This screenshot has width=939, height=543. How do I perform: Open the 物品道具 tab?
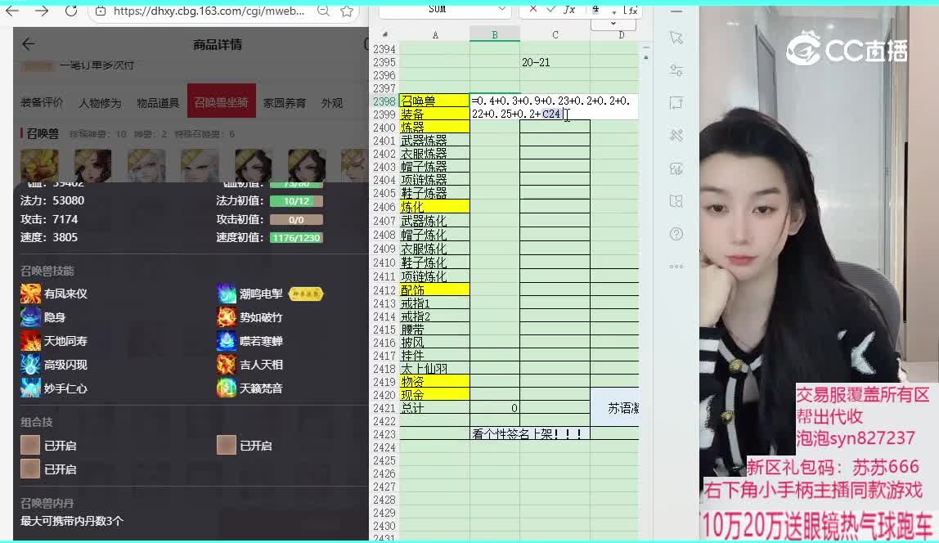[158, 103]
